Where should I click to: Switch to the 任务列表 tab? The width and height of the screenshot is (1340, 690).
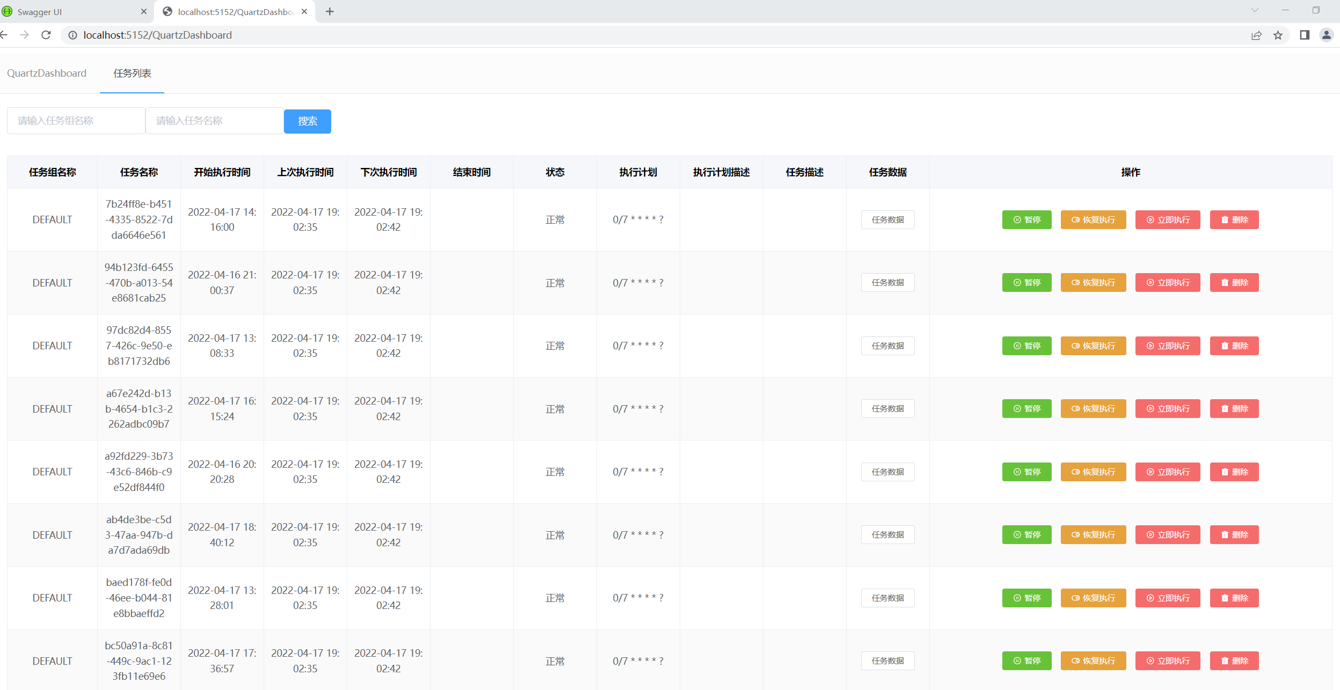[x=132, y=73]
